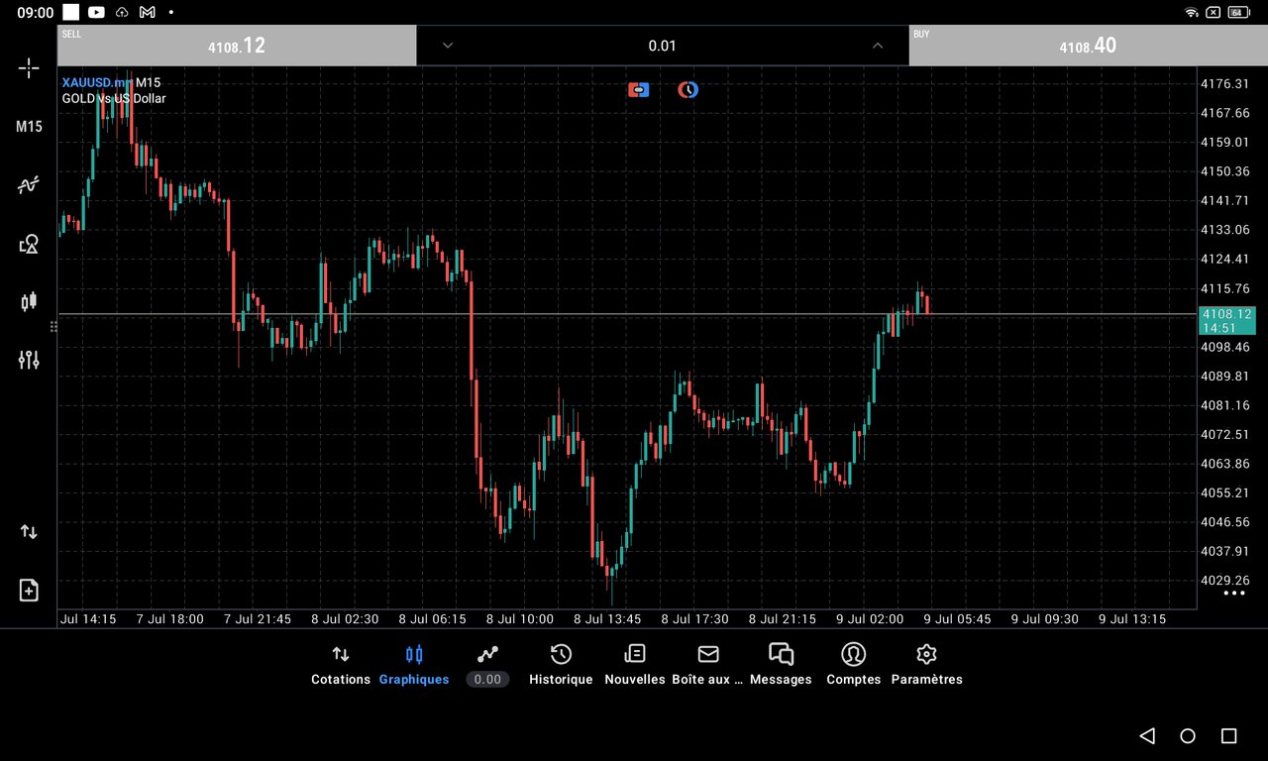Tap the red-blue clock icon on chart
The height and width of the screenshot is (761, 1268).
688,90
